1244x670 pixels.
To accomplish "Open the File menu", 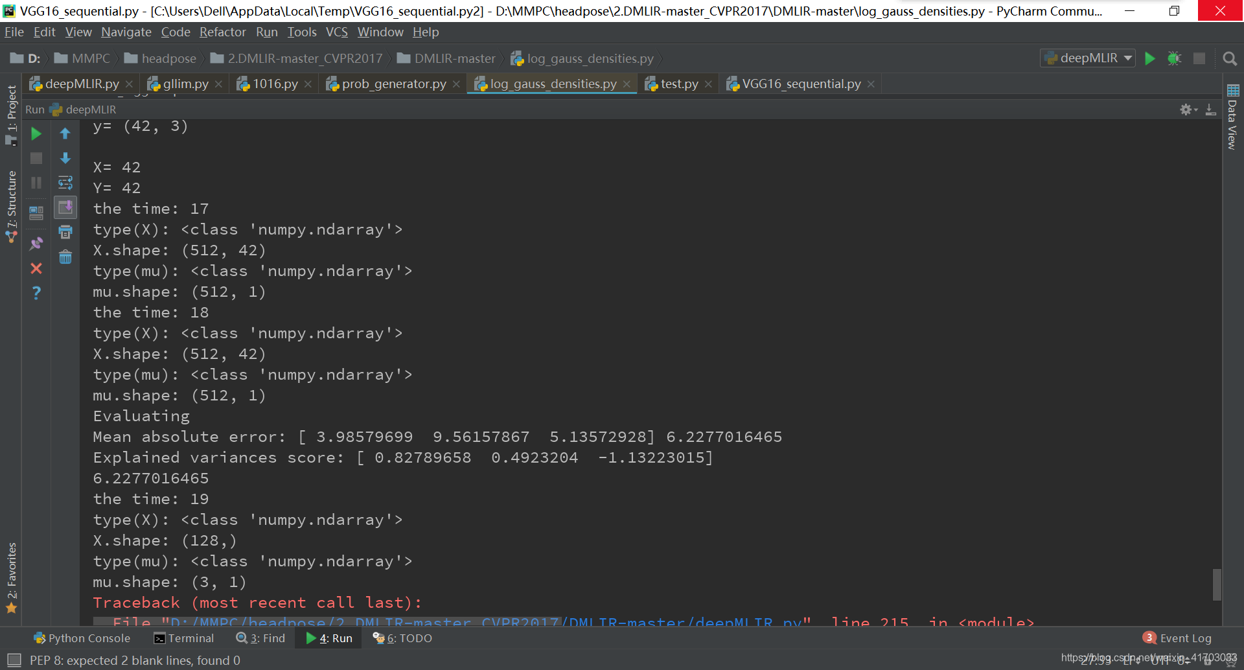I will (14, 32).
